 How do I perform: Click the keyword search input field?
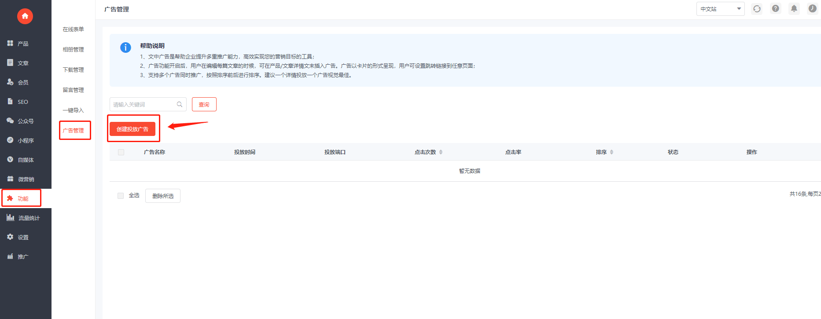pyautogui.click(x=148, y=104)
